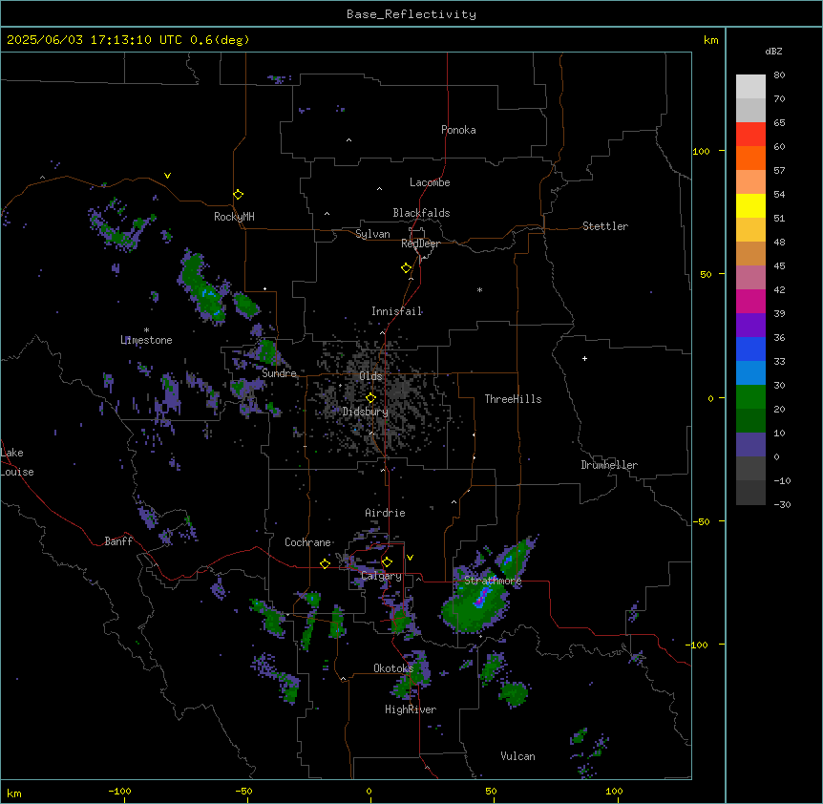Screen dimensions: 823x804
Task: Click the white asterisk marker above Limestone
Action: pos(146,330)
